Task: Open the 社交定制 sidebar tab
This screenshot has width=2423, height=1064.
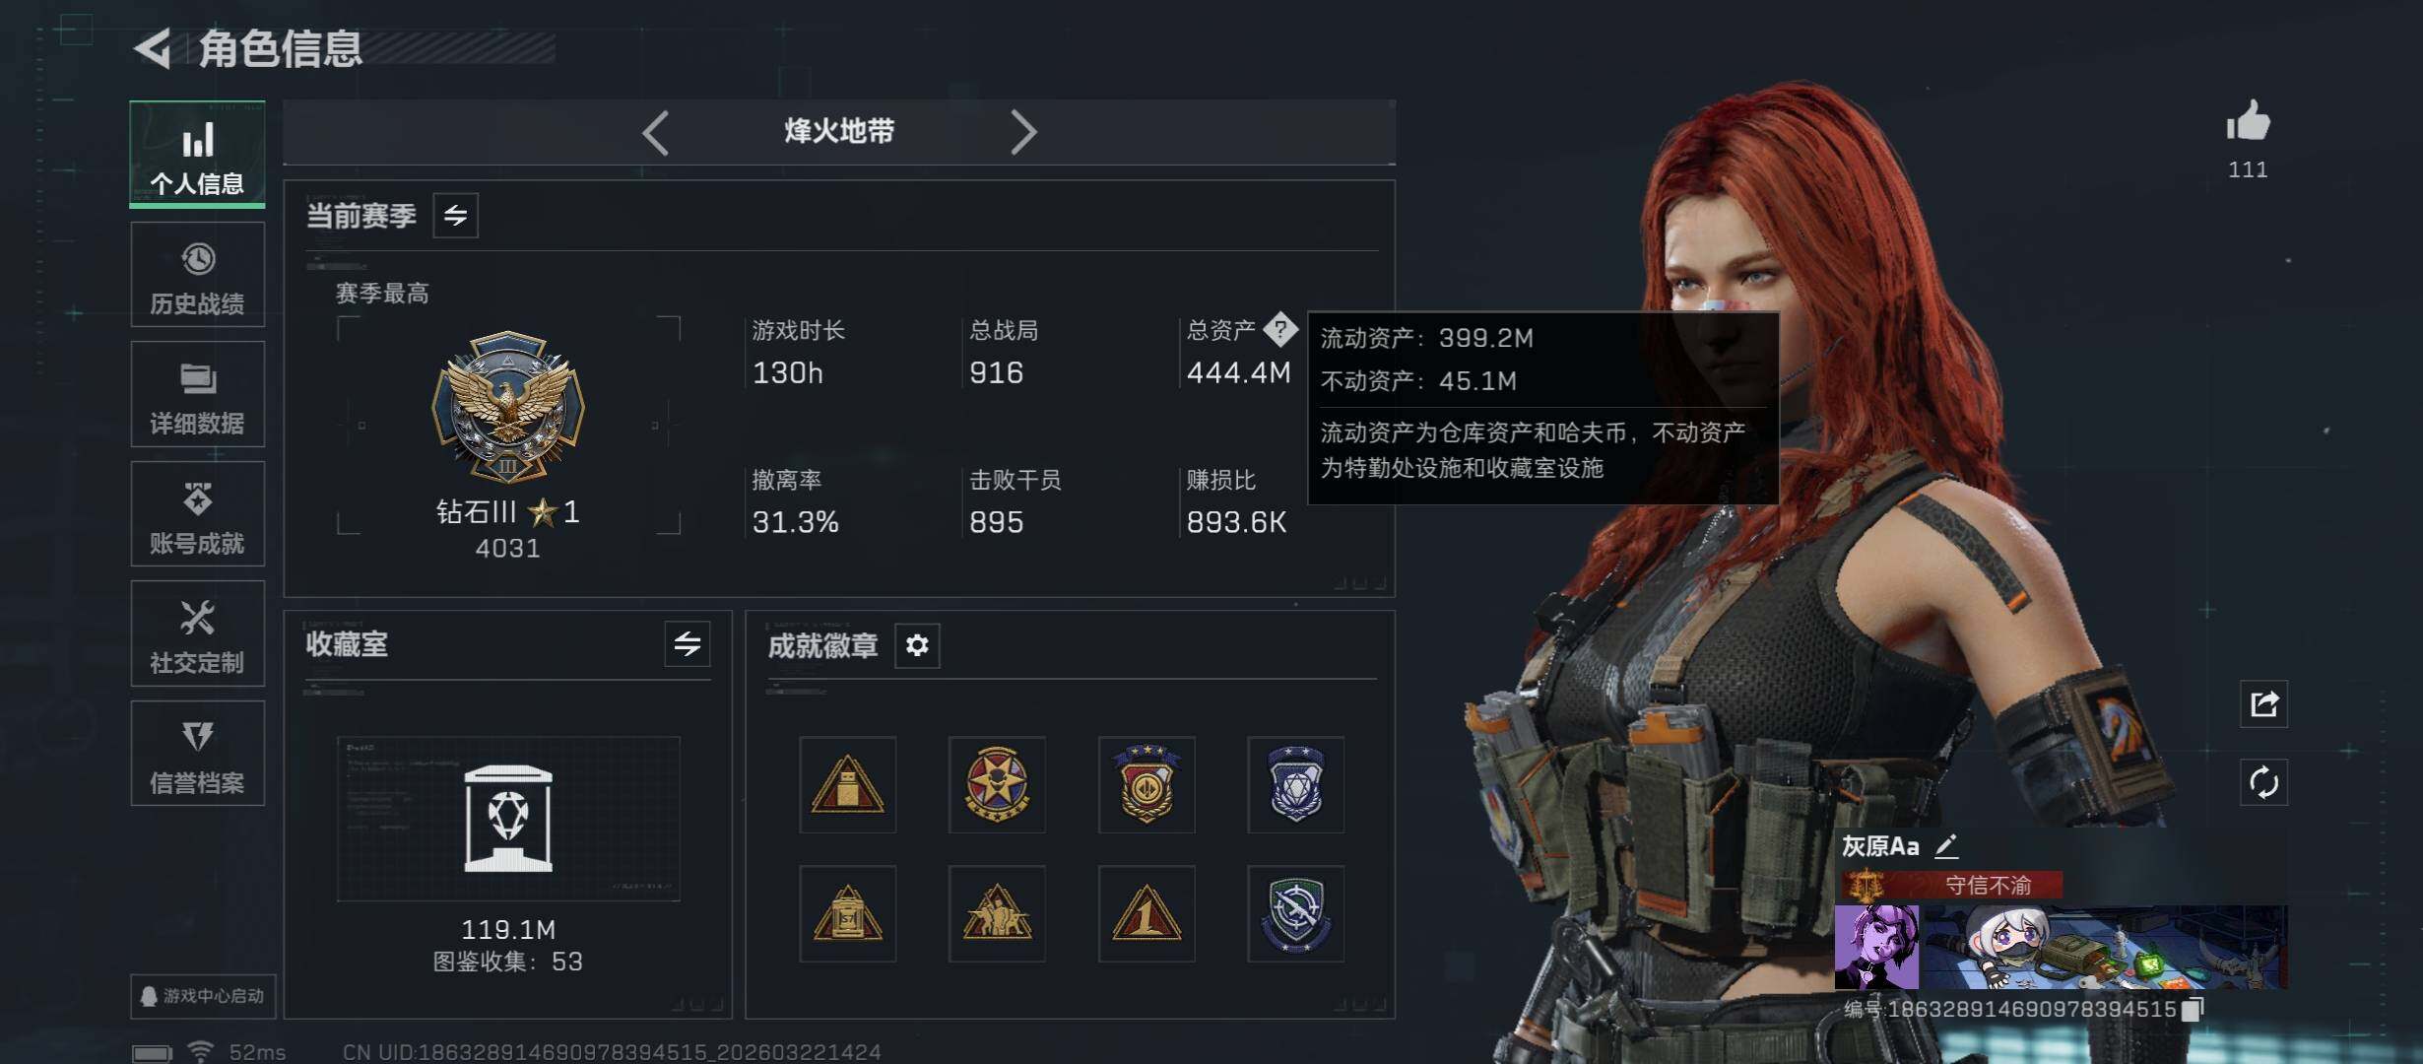Action: (x=198, y=633)
